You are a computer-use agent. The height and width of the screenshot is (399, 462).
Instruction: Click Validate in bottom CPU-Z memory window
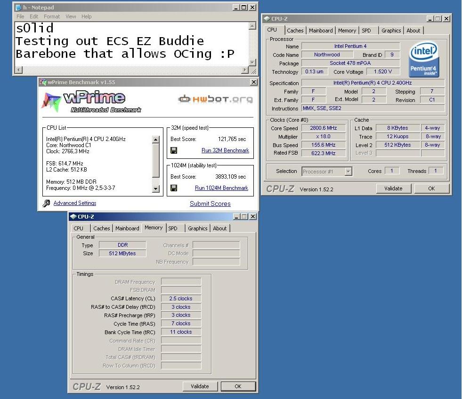(x=200, y=386)
